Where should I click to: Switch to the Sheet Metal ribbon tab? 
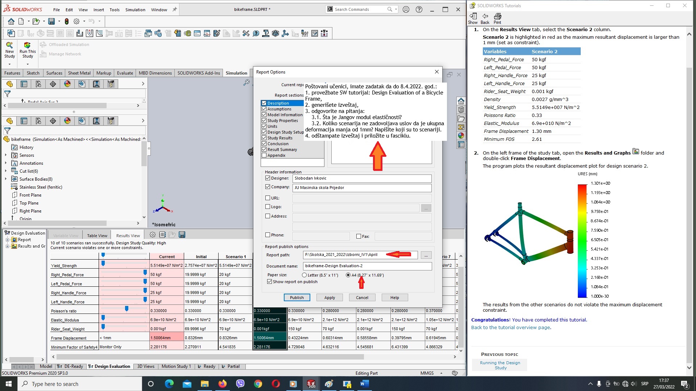(x=79, y=73)
